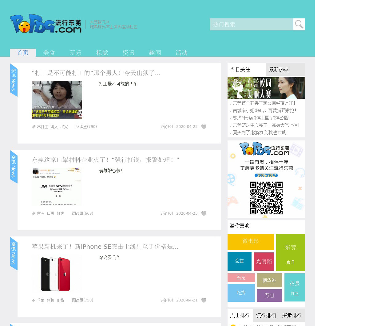Viewport: 369px width, 326px height.
Task: Open link 东莞首个花卉主题公园坐落万江
Action: pyautogui.click(x=264, y=103)
